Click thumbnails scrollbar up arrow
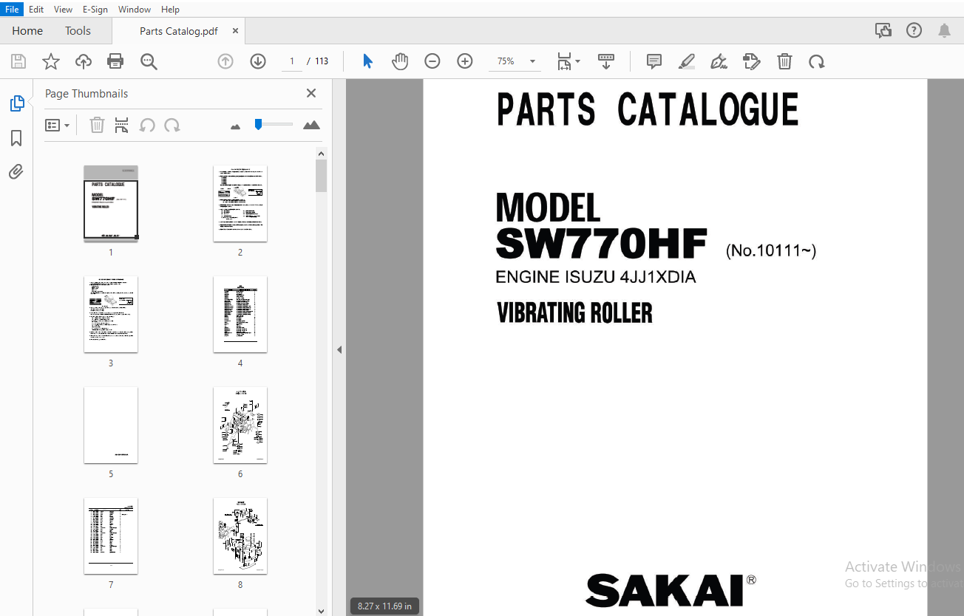 321,154
